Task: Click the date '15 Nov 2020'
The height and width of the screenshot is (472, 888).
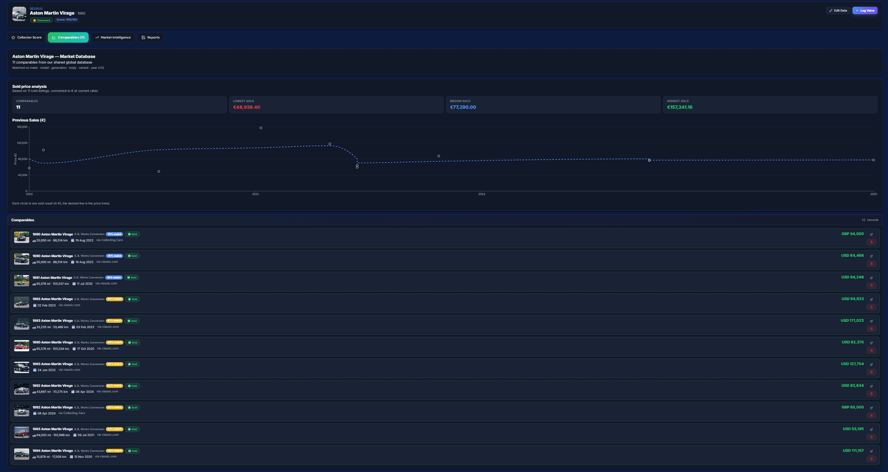Action: click(x=83, y=457)
